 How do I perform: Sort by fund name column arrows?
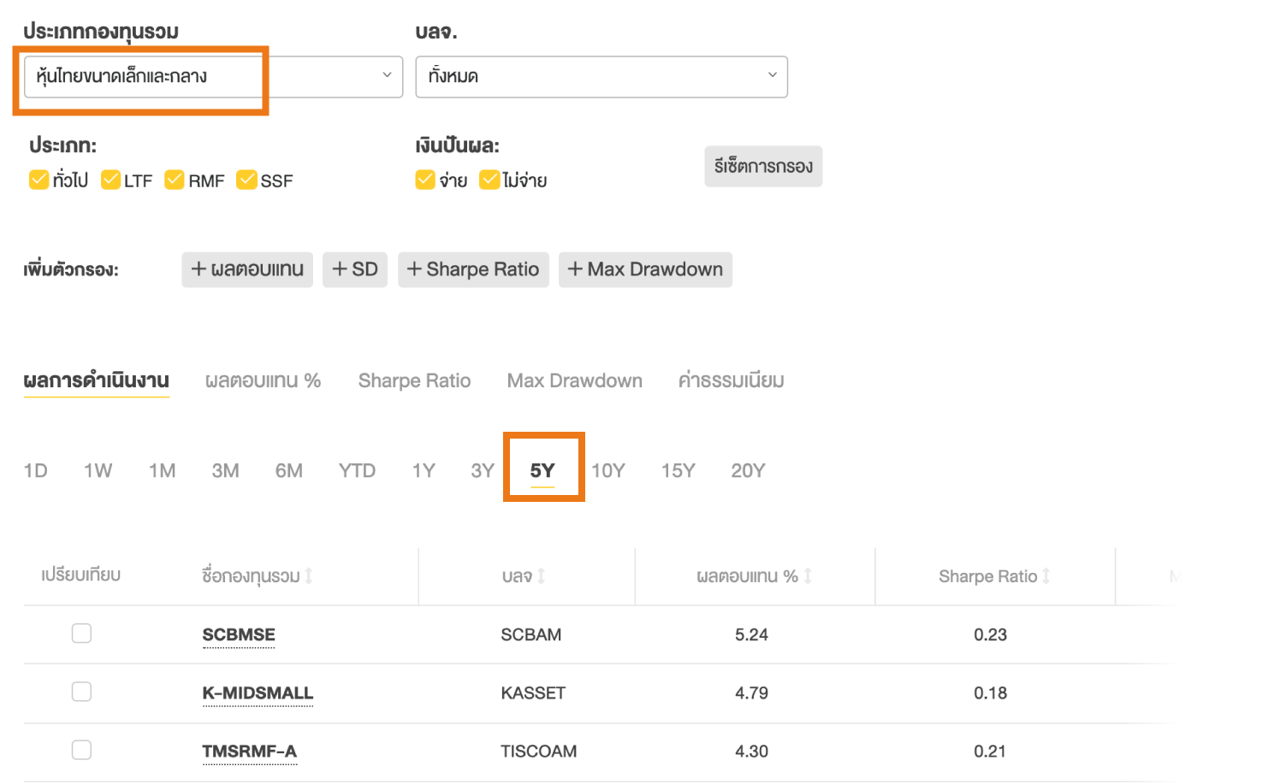pos(309,576)
